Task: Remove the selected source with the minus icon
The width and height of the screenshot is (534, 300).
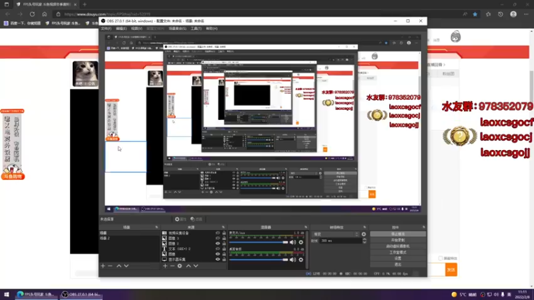Action: 172,265
